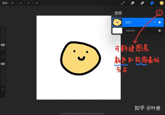
Task: Select the 背景颜色 layer row
Action: click(138, 31)
